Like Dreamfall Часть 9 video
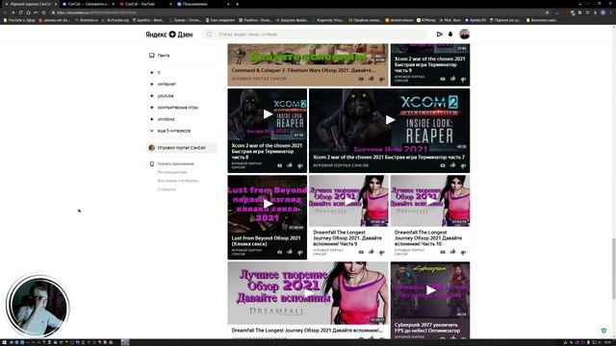This screenshot has height=346, width=616. pyautogui.click(x=372, y=252)
